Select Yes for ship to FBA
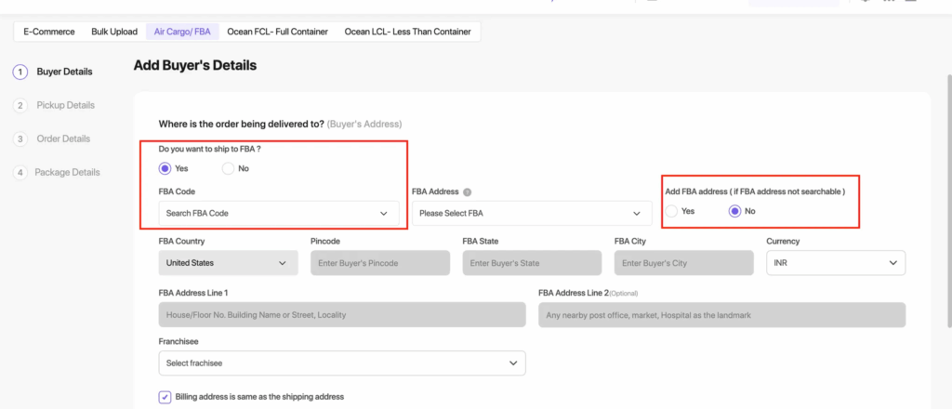This screenshot has height=409, width=952. click(x=165, y=168)
